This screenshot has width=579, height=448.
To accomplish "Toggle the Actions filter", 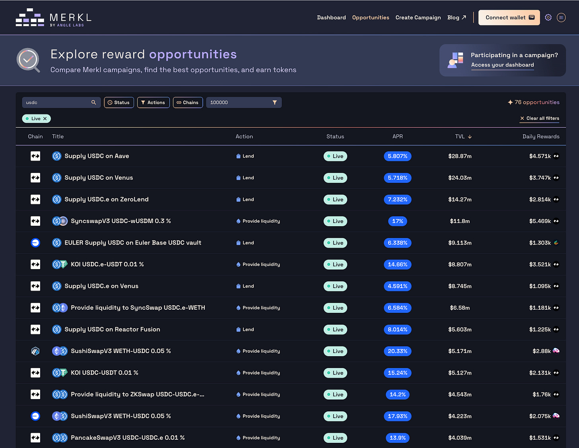I will pos(153,102).
